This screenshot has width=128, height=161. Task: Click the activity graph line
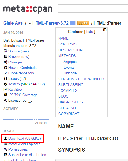(x=26, y=119)
